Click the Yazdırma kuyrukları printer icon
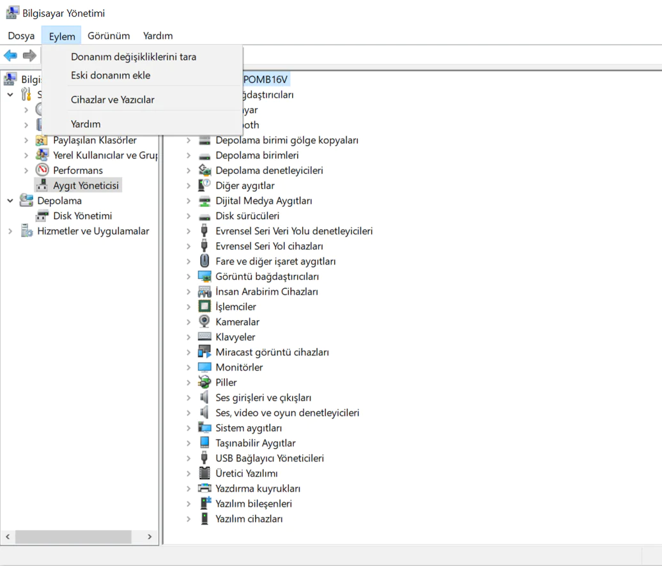The image size is (662, 566). (204, 489)
